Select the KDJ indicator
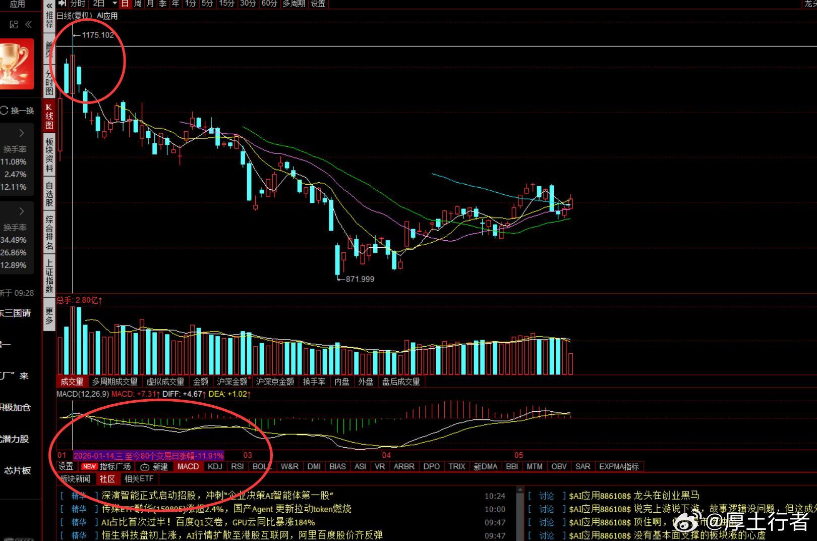Image resolution: width=817 pixels, height=541 pixels. (x=215, y=466)
